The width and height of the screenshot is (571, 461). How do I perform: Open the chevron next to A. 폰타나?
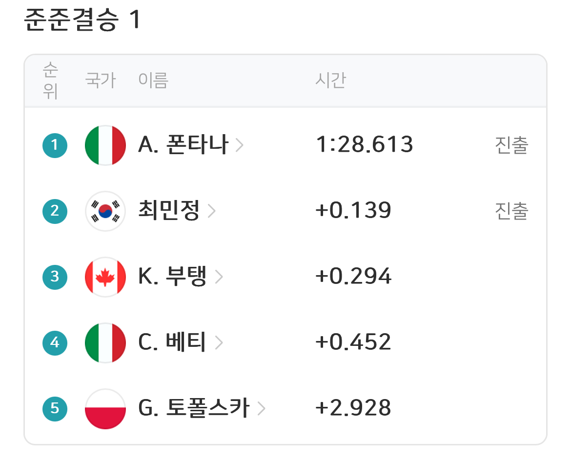pos(239,145)
